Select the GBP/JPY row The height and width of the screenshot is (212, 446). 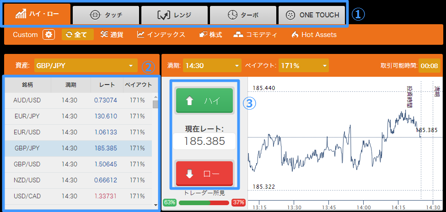[79, 148]
